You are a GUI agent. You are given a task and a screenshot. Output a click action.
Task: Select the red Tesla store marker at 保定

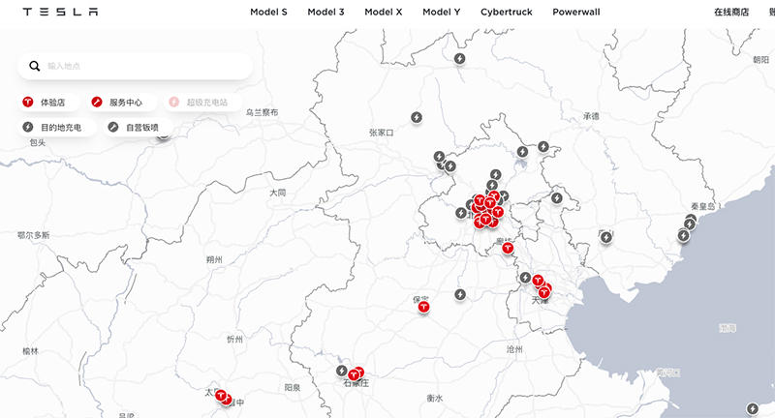[423, 307]
